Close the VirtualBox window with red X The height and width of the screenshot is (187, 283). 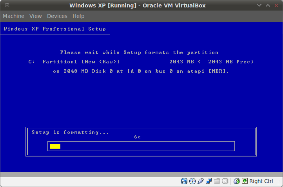coord(276,5)
